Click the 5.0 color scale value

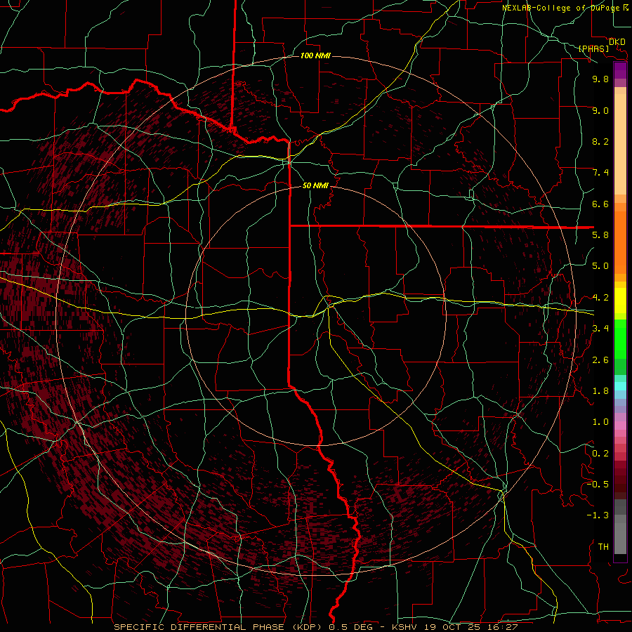point(600,266)
